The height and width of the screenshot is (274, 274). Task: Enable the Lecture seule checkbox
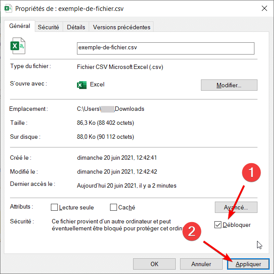[54, 207]
